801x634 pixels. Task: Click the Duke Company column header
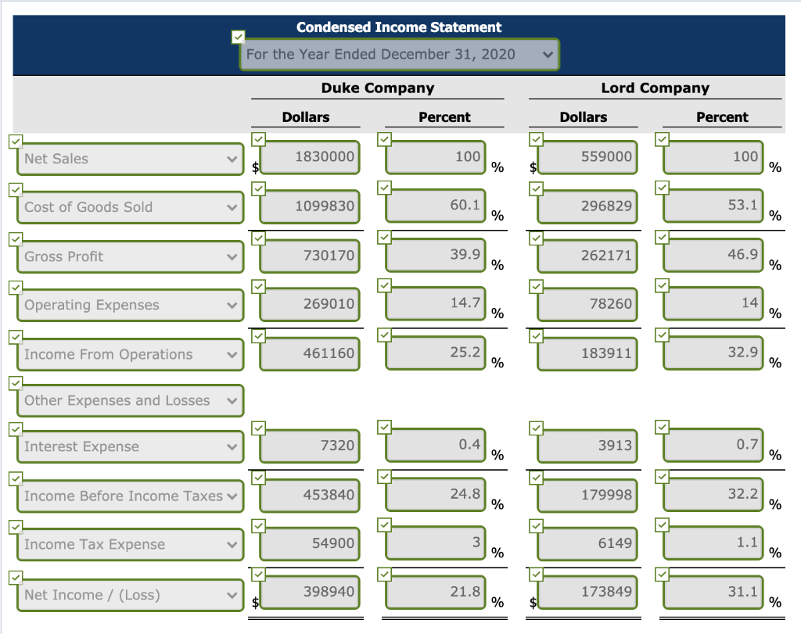pyautogui.click(x=377, y=88)
